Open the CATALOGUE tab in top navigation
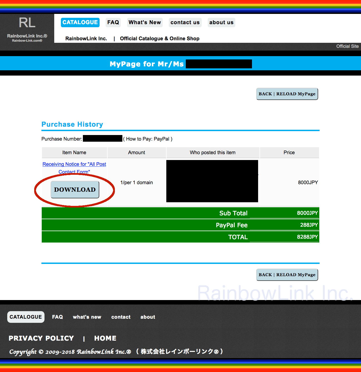Viewport: 361px width, 372px height. (80, 23)
